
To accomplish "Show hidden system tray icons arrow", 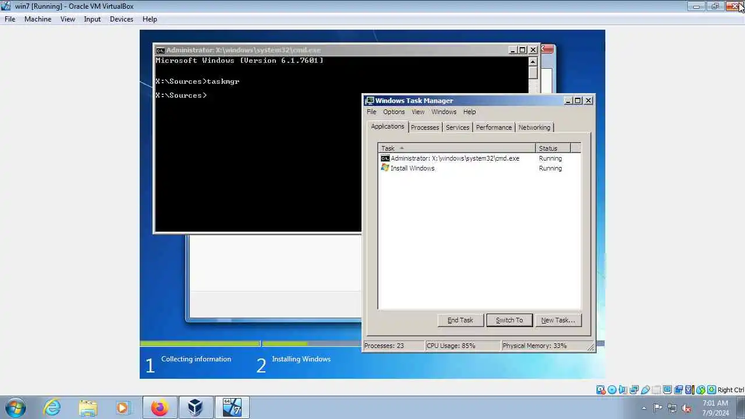I will 644,408.
